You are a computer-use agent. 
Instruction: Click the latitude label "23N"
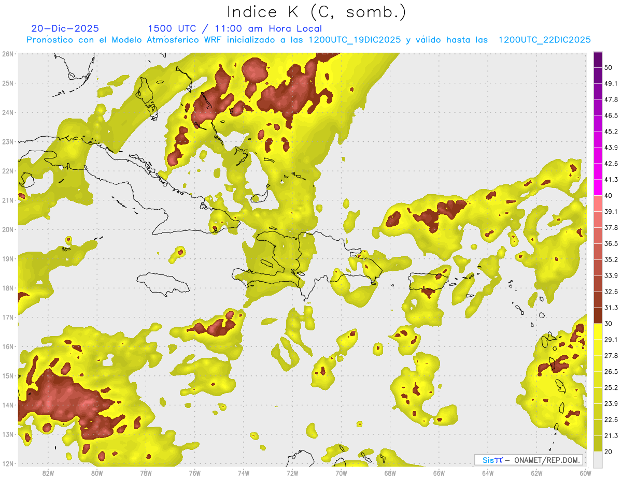tap(8, 141)
